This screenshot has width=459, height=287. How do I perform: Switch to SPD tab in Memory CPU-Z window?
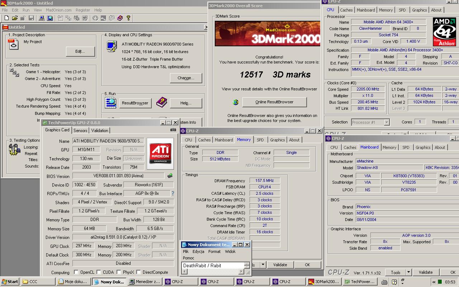pyautogui.click(x=260, y=140)
